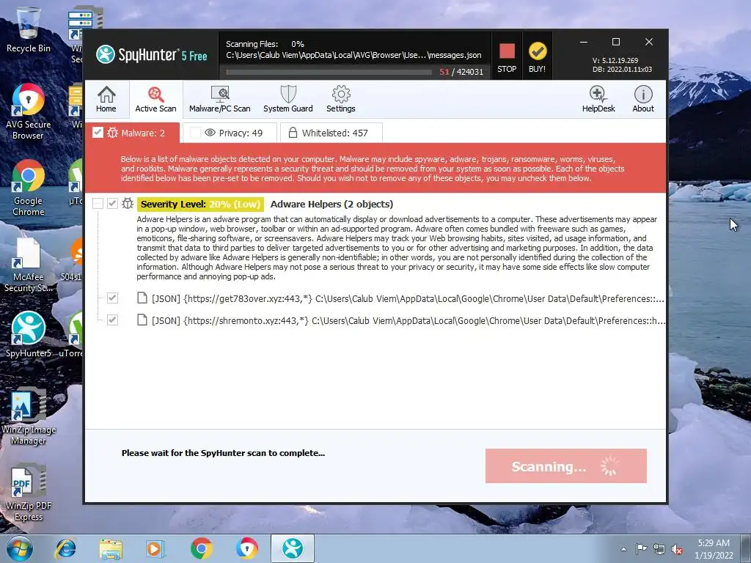Click the scanned files counter 51 / 424031
This screenshot has height=563, width=751.
461,72
